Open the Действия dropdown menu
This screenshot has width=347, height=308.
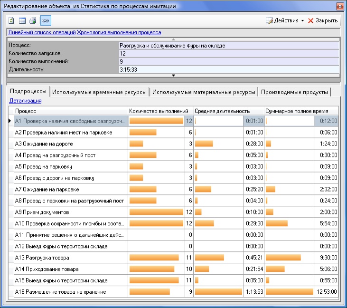tap(285, 20)
